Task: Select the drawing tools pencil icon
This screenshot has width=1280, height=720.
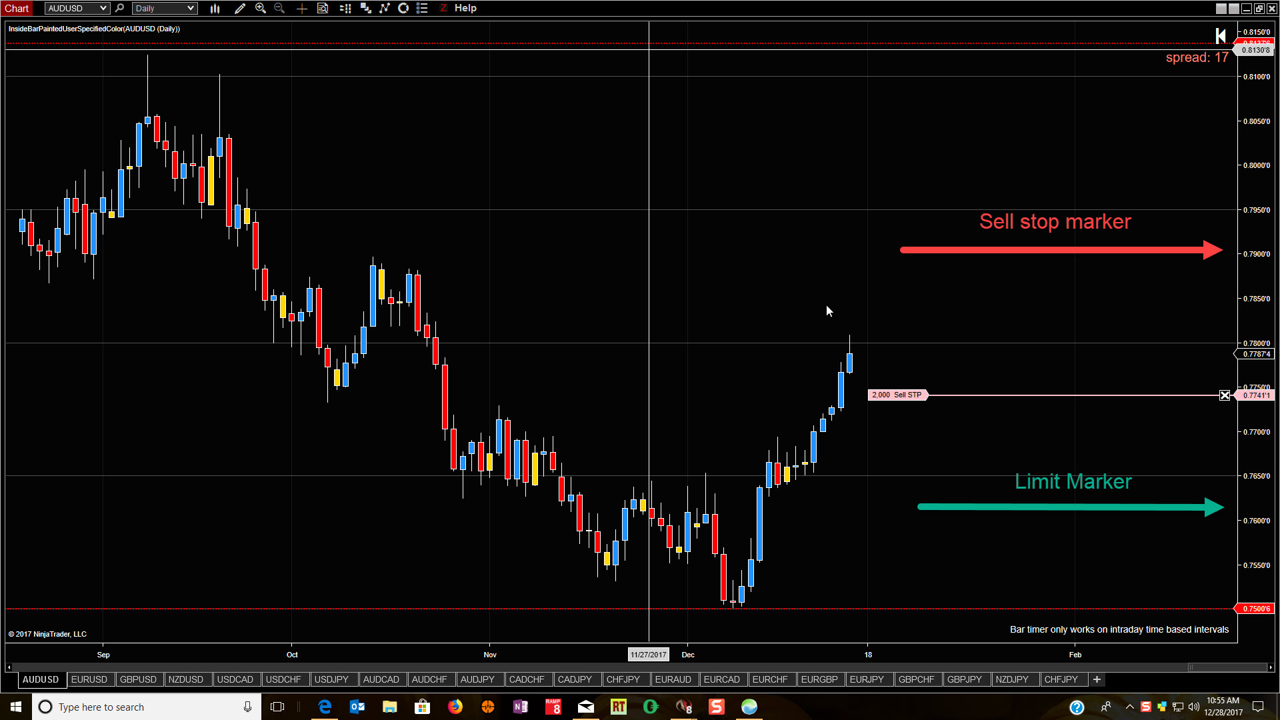Action: [240, 9]
